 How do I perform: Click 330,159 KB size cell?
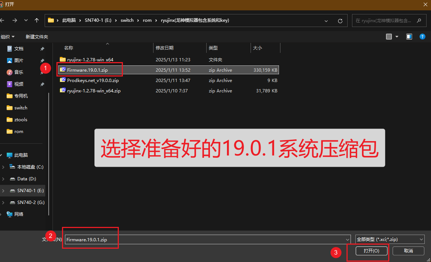(265, 70)
